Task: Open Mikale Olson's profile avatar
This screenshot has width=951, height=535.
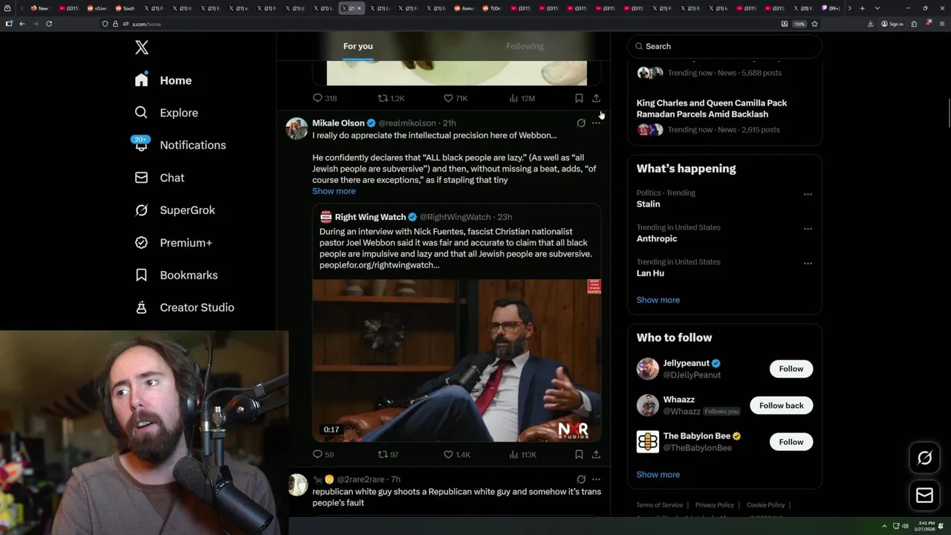Action: (297, 129)
